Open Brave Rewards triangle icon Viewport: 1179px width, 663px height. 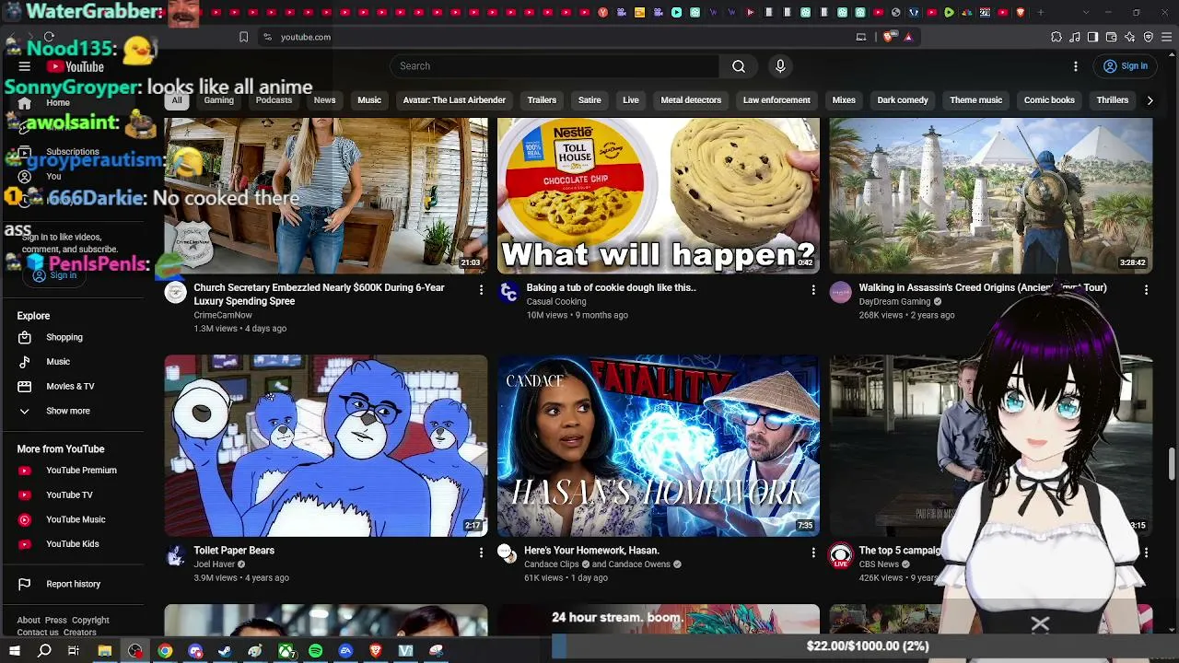click(x=908, y=37)
